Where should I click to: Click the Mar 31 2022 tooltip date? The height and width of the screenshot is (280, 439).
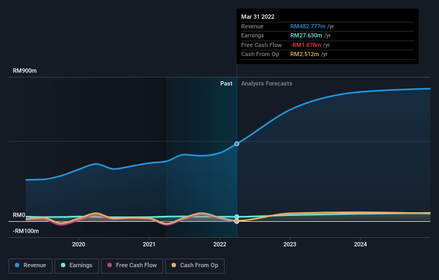258,17
